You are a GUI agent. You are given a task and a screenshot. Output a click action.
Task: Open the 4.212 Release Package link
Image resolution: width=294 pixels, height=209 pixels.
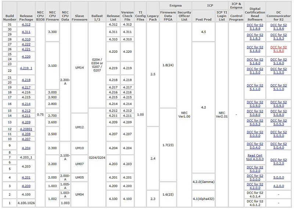tap(26, 111)
